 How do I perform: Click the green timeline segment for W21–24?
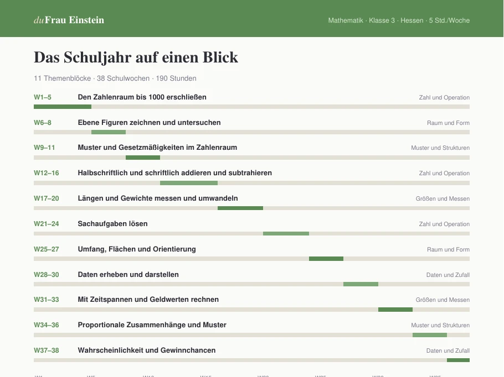(x=286, y=233)
